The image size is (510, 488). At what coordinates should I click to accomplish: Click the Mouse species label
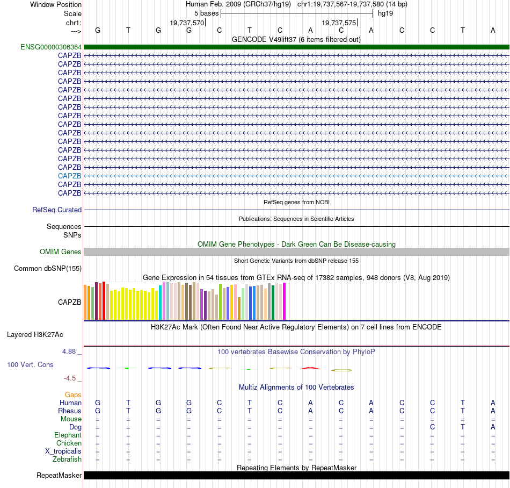pyautogui.click(x=71, y=419)
